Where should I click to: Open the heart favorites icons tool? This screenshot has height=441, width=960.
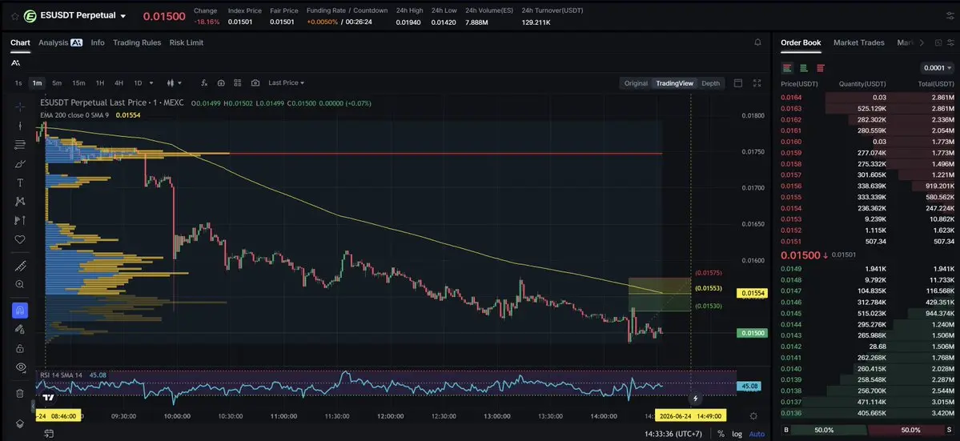[19, 239]
